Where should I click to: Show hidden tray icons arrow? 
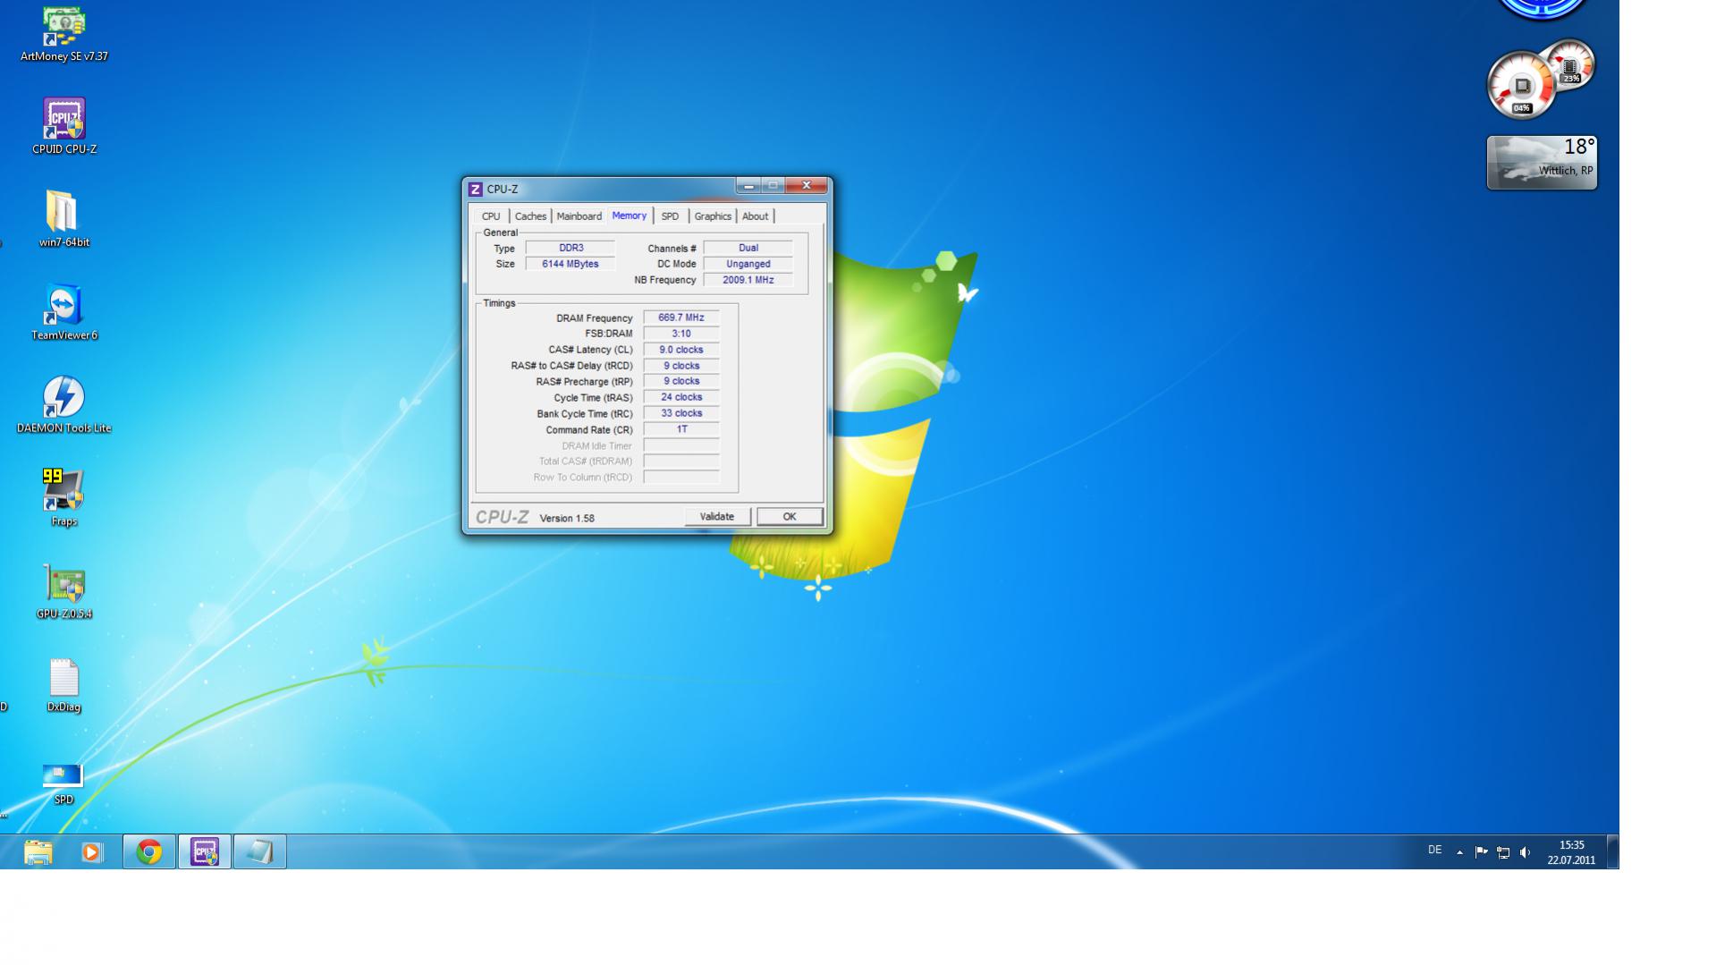tap(1459, 852)
